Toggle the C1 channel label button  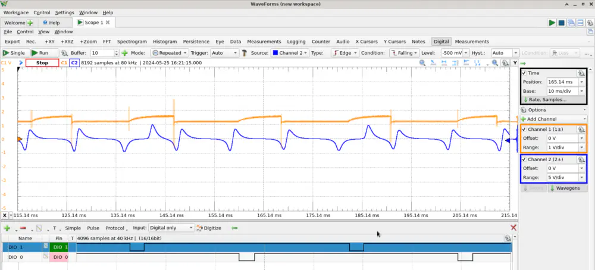64,63
